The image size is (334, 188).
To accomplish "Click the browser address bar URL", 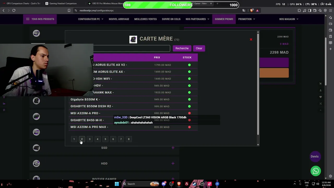I will (x=97, y=10).
